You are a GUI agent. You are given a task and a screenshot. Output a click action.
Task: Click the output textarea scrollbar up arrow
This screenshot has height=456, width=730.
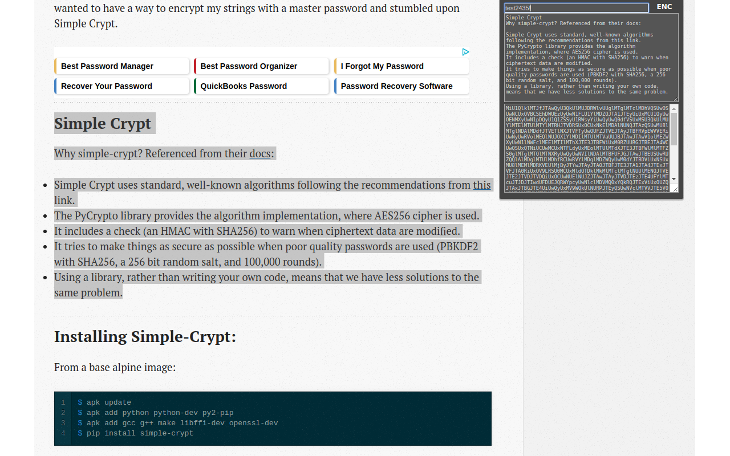coord(674,108)
